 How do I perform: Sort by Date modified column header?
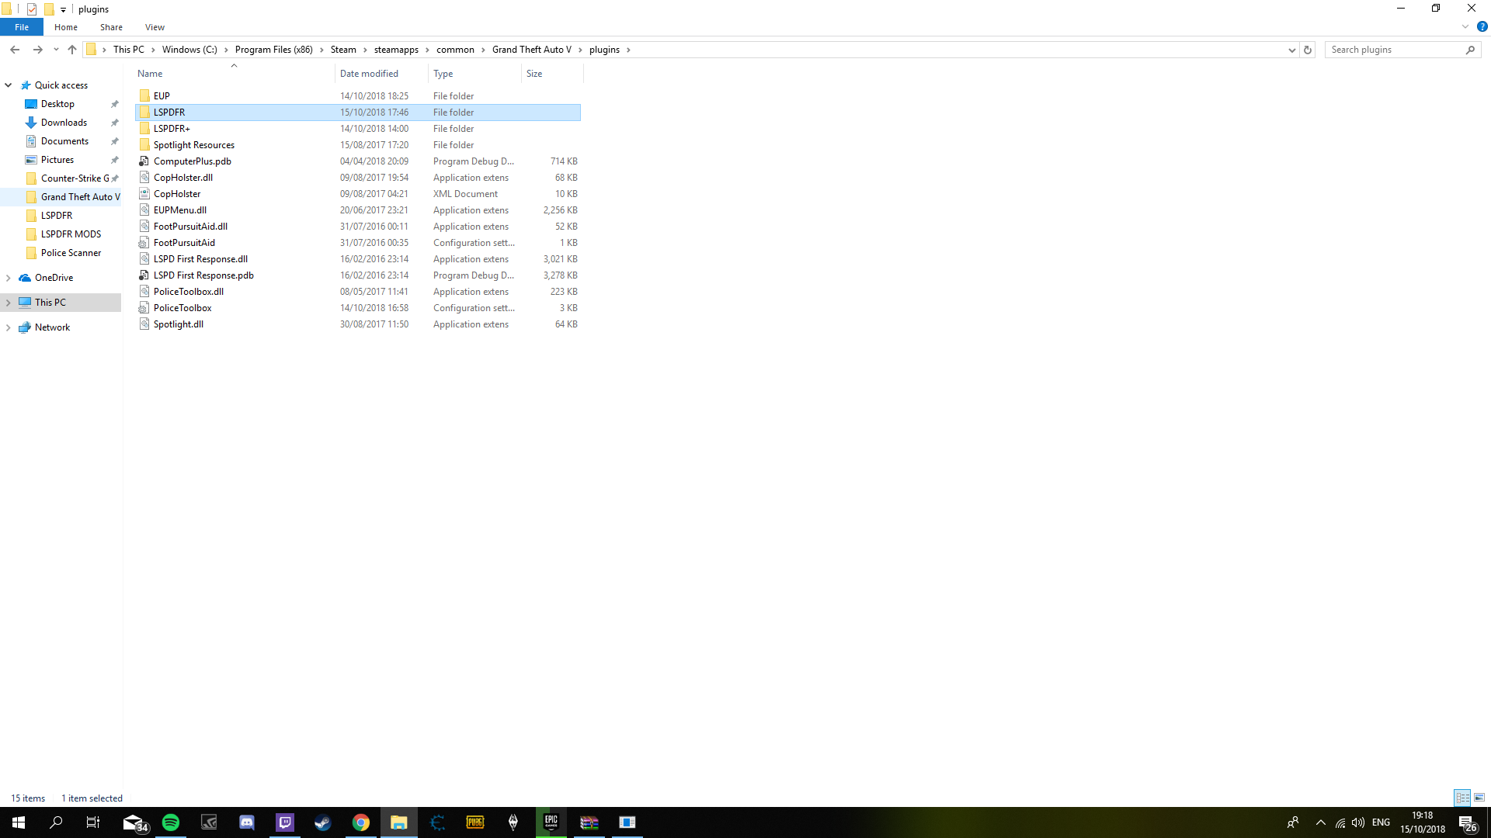pos(370,74)
